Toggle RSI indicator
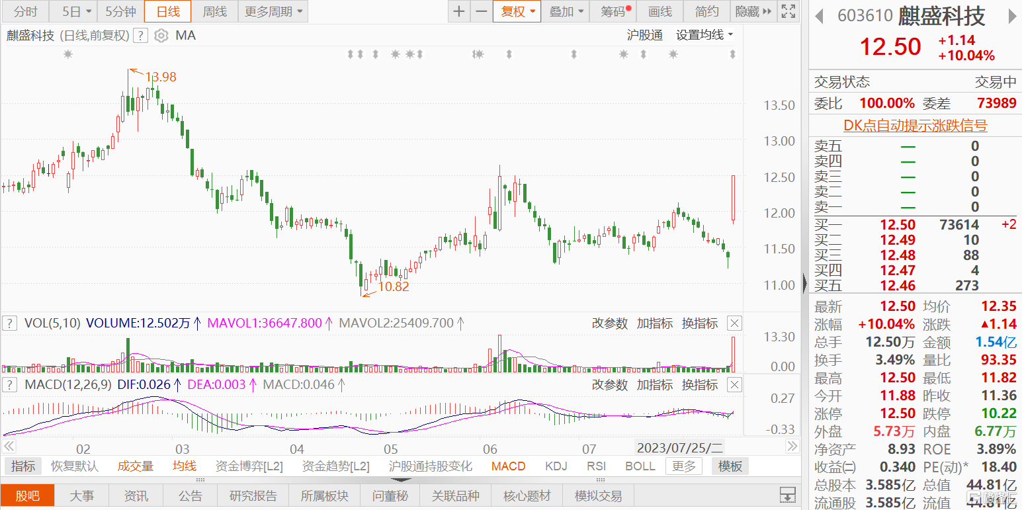This screenshot has height=510, width=1022. click(596, 466)
